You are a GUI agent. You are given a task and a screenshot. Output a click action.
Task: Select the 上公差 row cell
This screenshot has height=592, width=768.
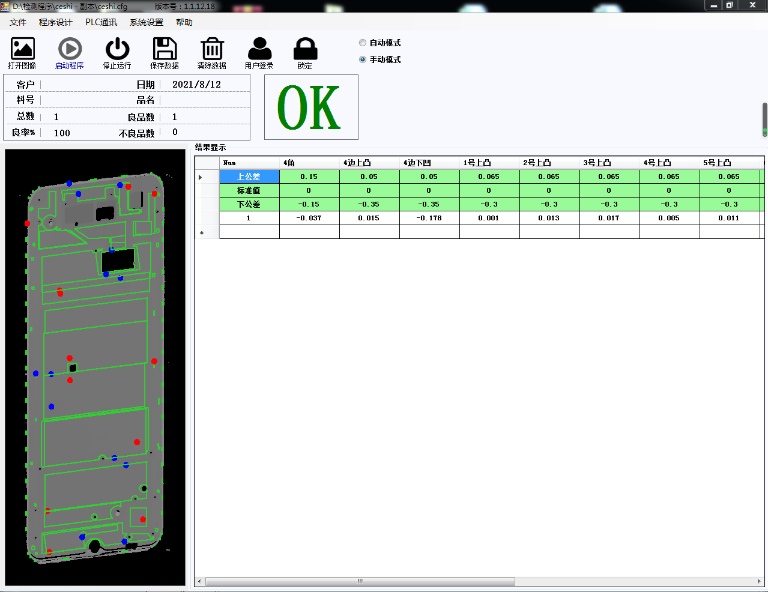tap(249, 177)
